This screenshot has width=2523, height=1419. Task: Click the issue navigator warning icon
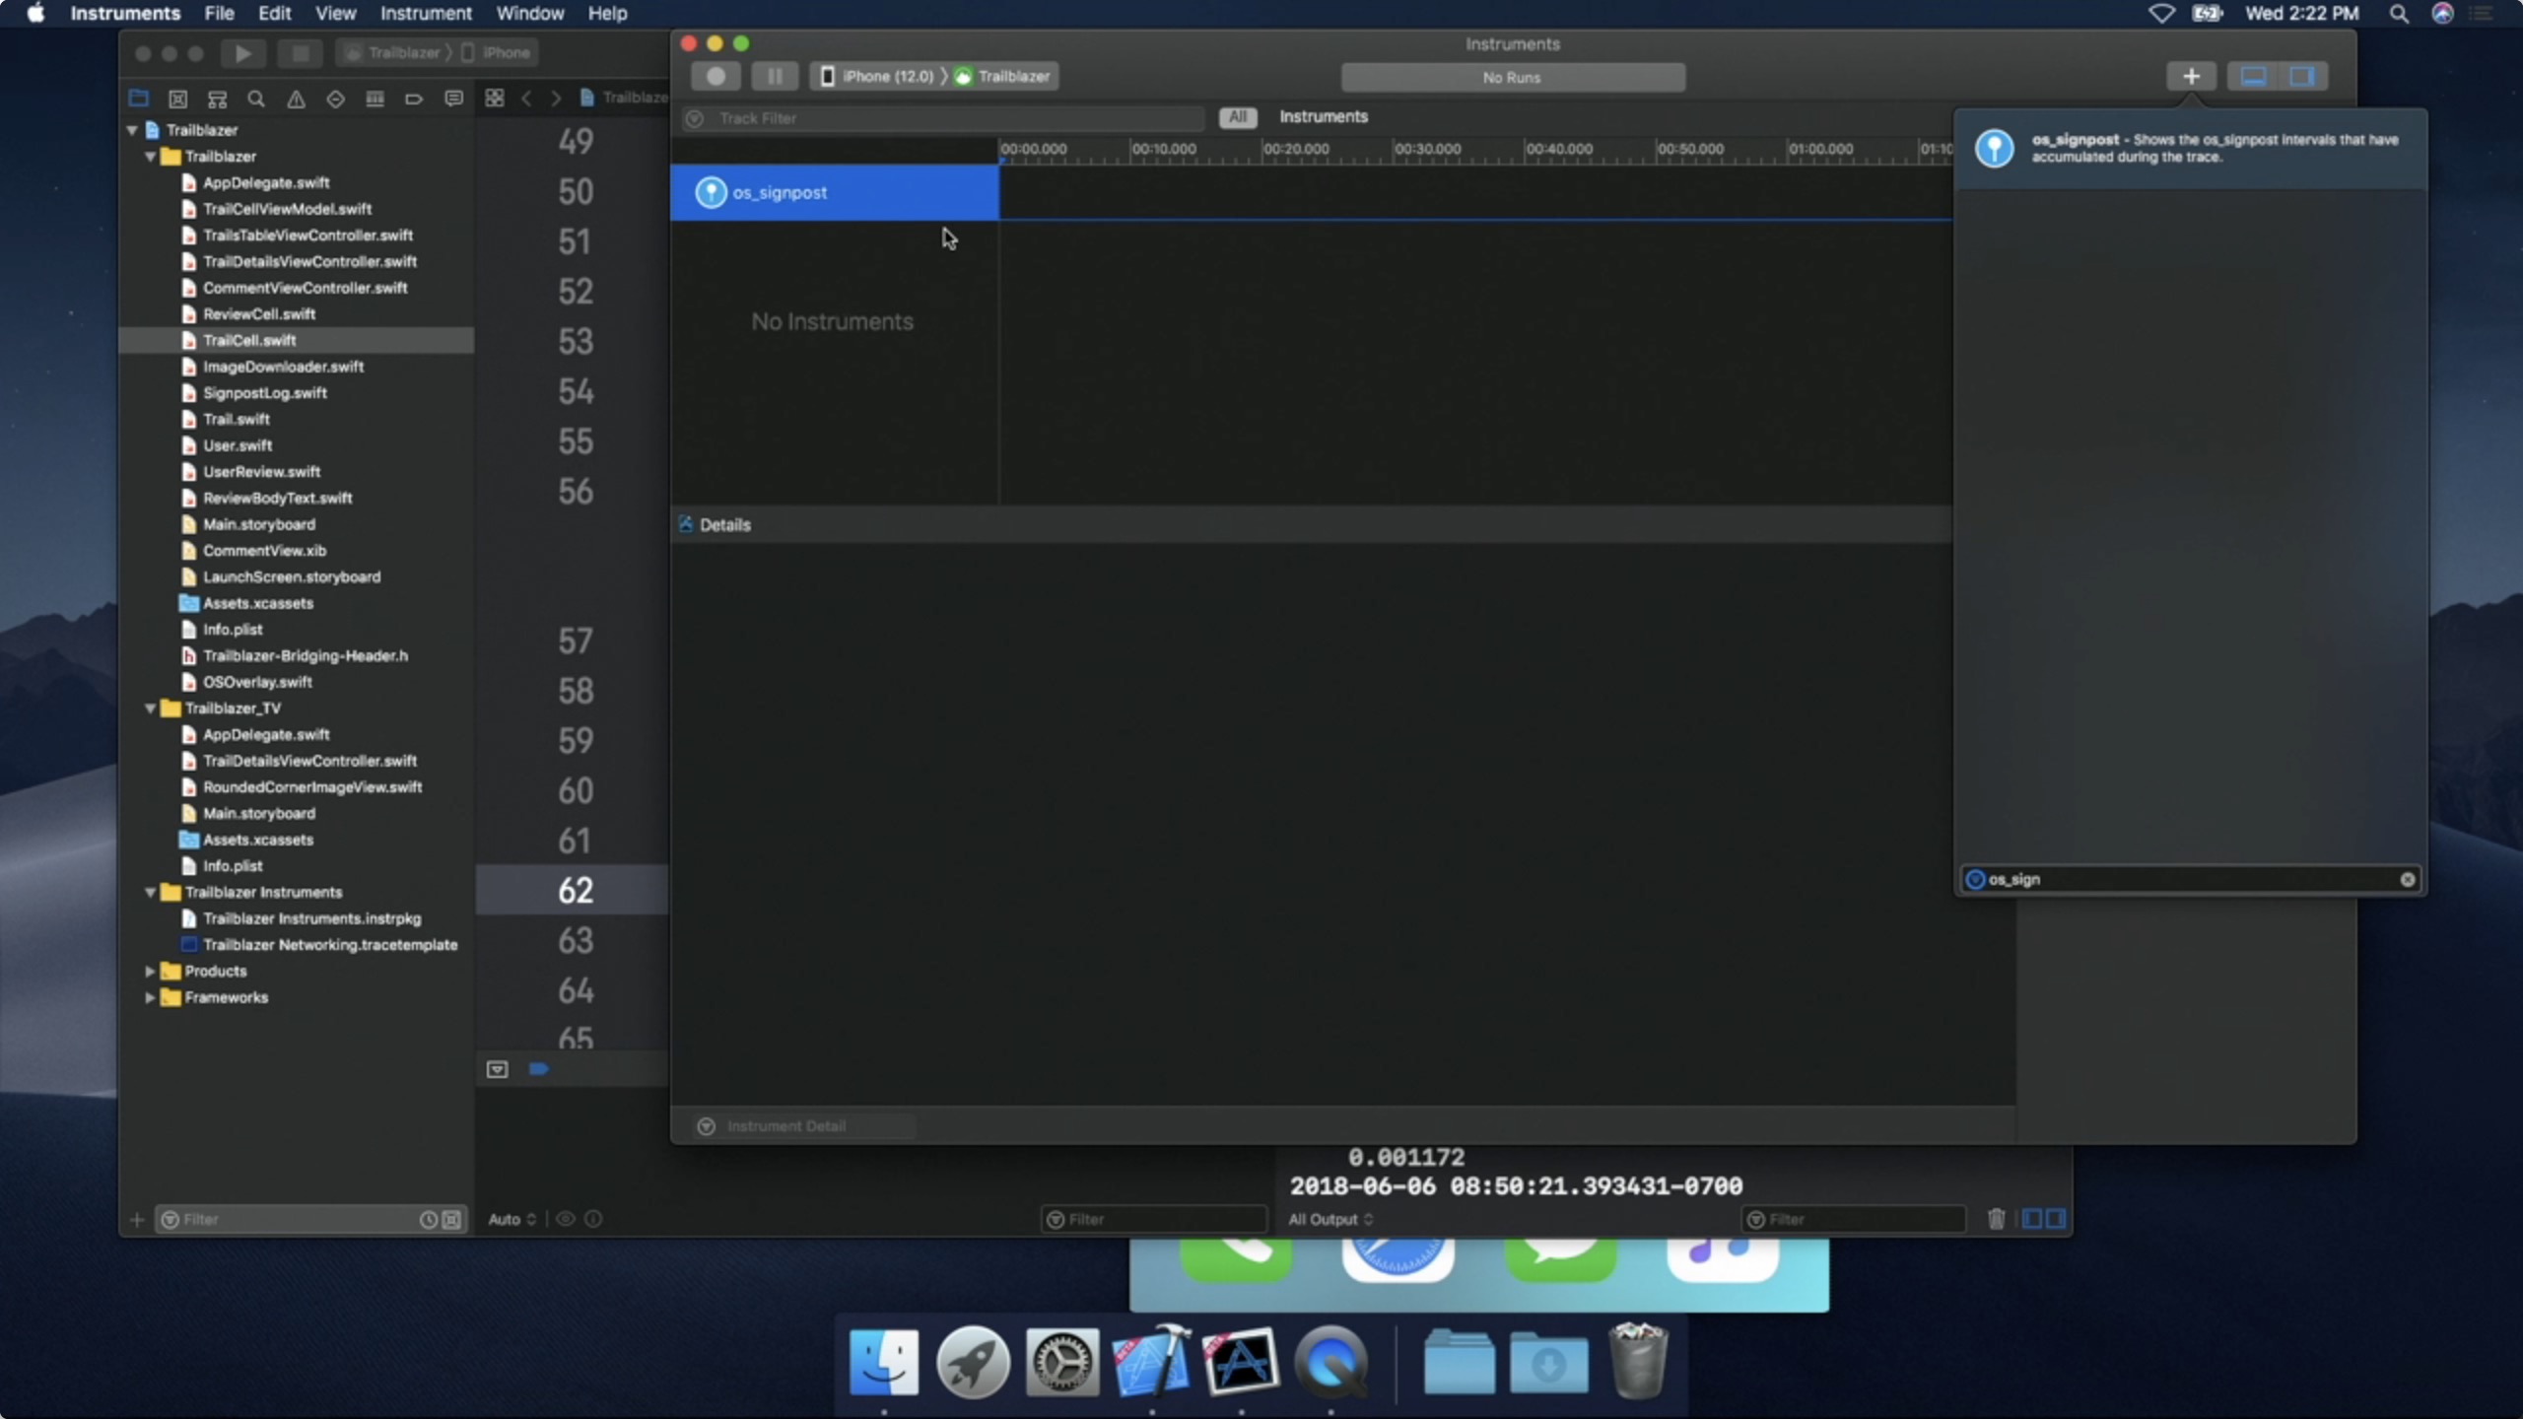tap(296, 99)
